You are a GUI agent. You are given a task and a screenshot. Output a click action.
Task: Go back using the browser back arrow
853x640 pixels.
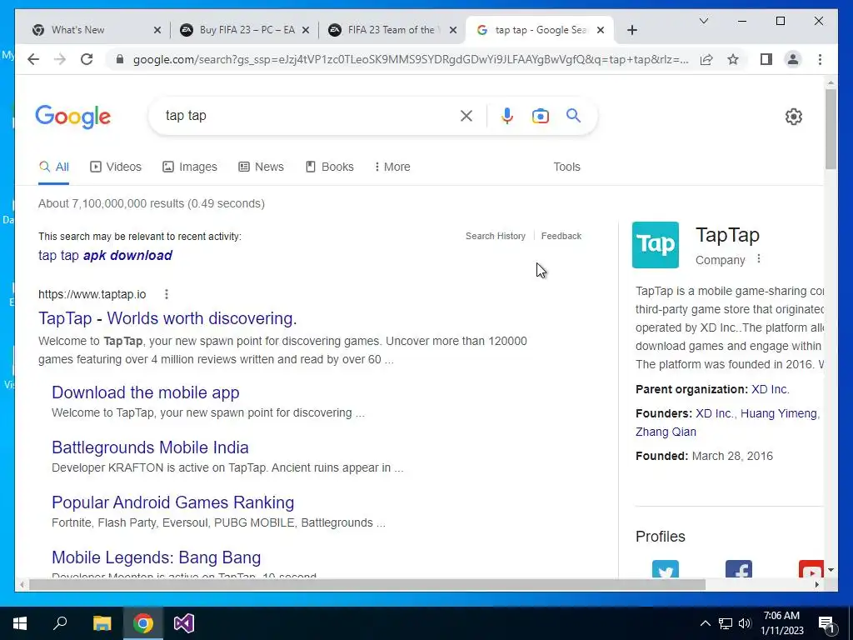click(33, 59)
